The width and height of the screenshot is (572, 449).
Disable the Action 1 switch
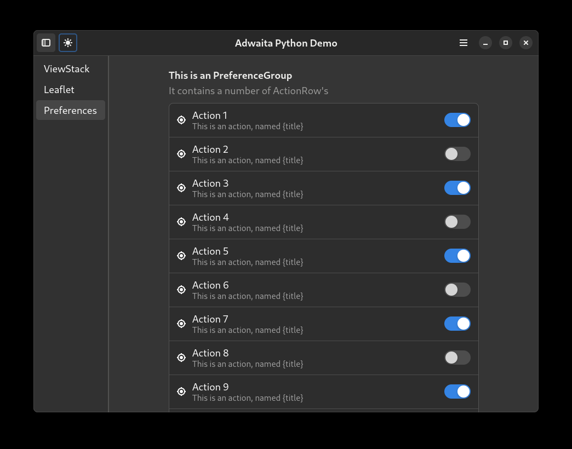point(457,120)
